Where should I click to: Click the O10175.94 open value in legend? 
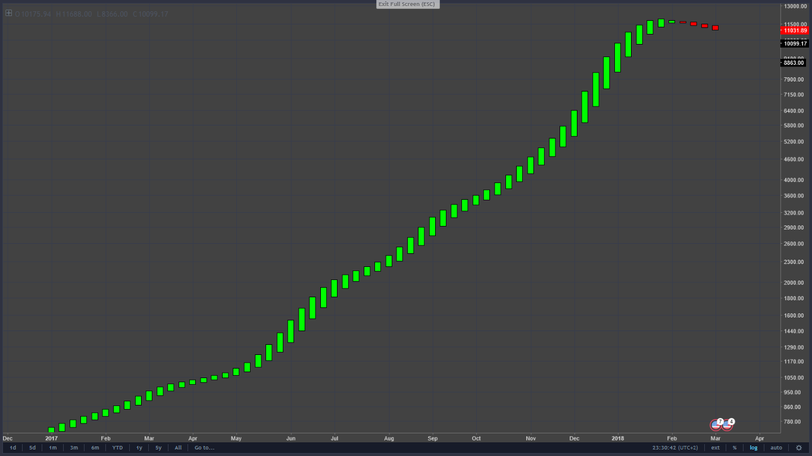coord(33,14)
